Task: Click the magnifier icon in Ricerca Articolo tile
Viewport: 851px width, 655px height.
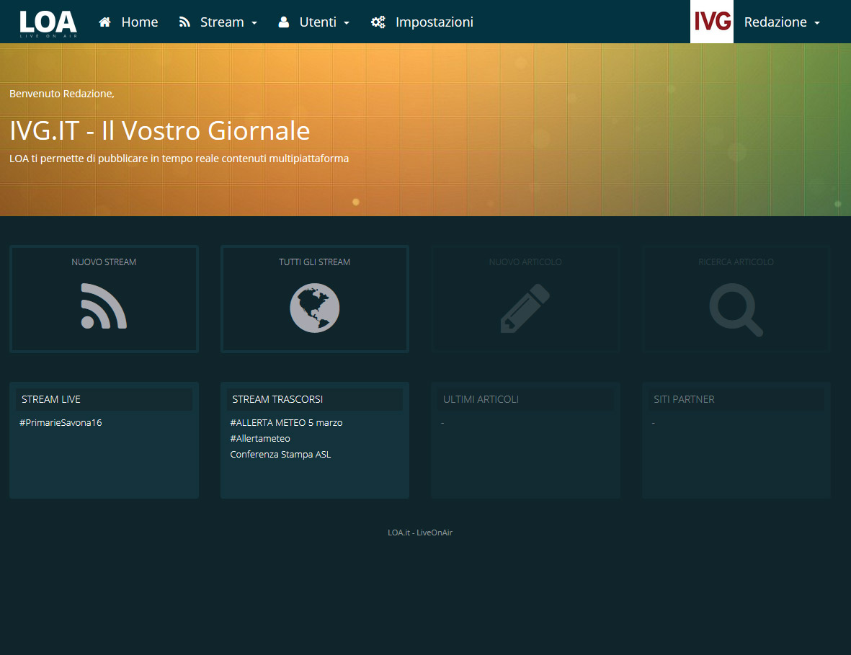Action: [736, 310]
